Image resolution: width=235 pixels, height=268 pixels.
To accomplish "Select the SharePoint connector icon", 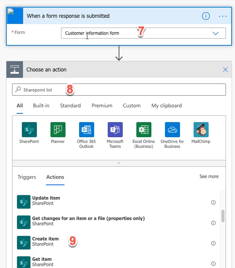I will click(x=29, y=130).
